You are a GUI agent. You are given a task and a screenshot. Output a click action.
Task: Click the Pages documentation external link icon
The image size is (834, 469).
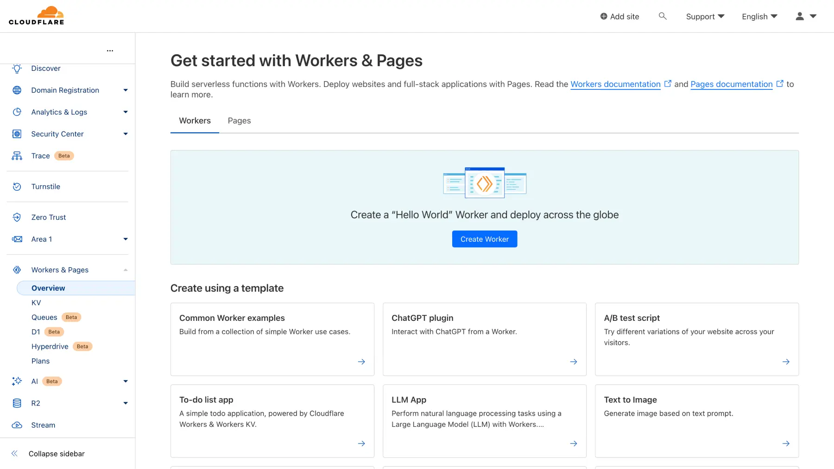pyautogui.click(x=780, y=84)
